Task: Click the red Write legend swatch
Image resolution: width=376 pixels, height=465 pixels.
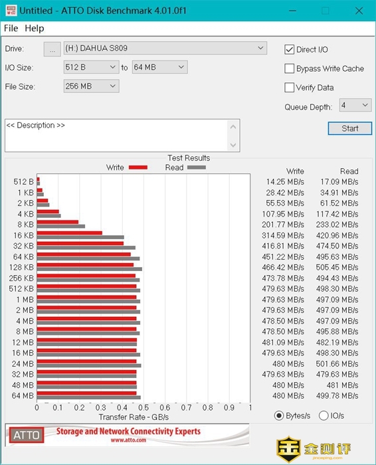Action: [138, 167]
